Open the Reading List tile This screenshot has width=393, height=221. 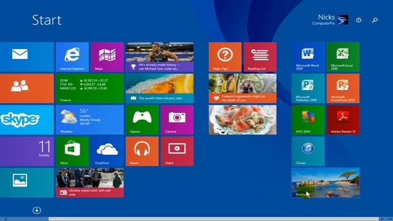(x=260, y=57)
